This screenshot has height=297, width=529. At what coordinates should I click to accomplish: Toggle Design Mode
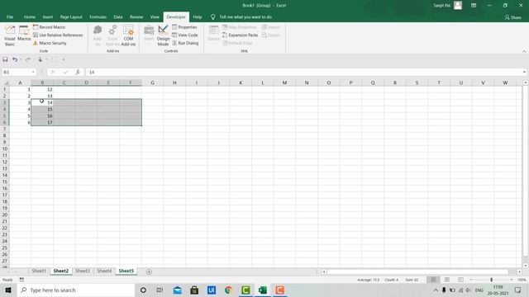tap(163, 35)
